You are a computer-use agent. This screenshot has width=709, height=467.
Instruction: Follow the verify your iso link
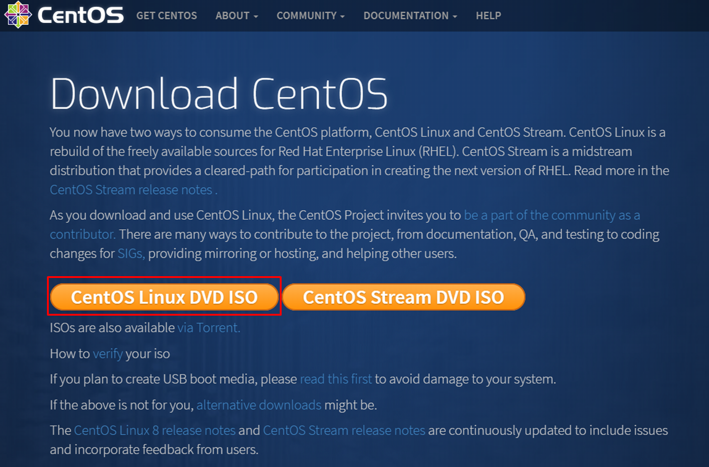(107, 353)
